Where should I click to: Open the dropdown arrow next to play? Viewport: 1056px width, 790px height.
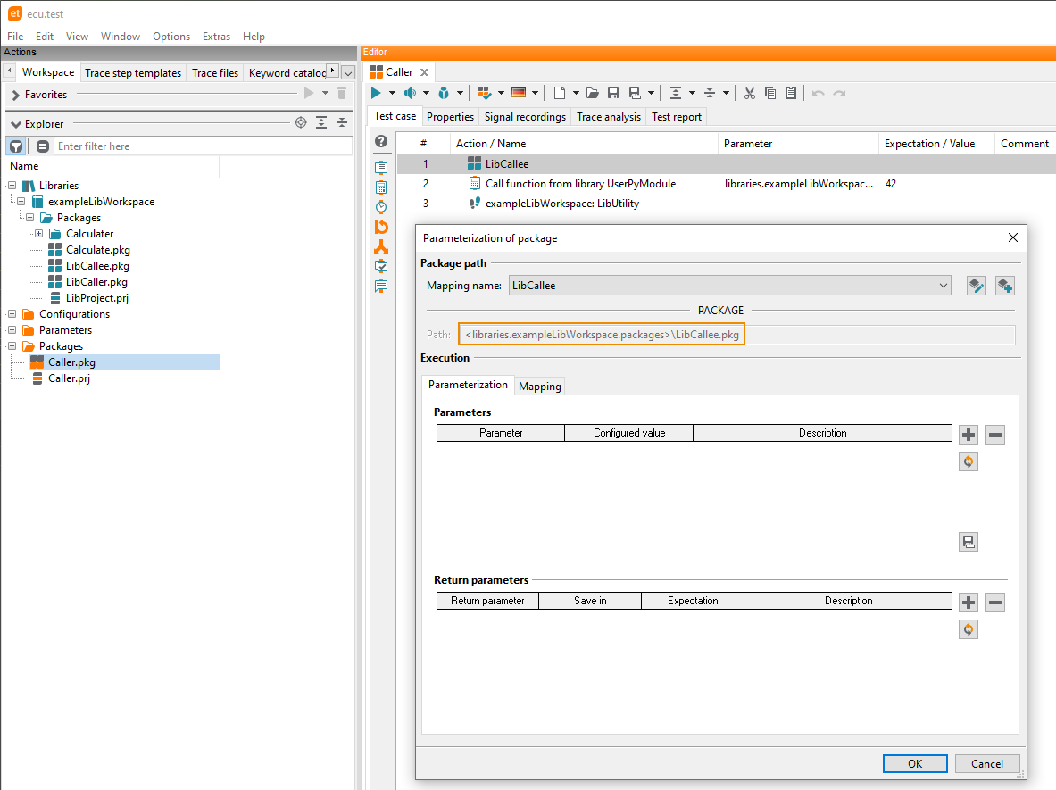[392, 93]
